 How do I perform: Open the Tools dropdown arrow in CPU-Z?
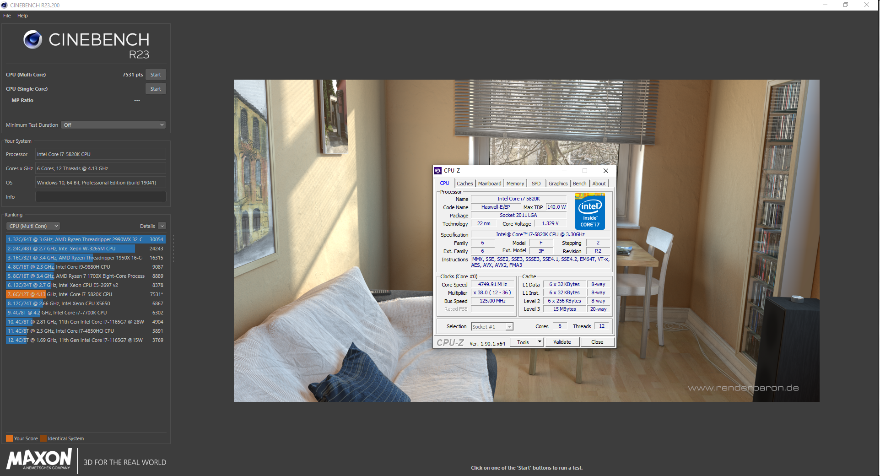540,342
